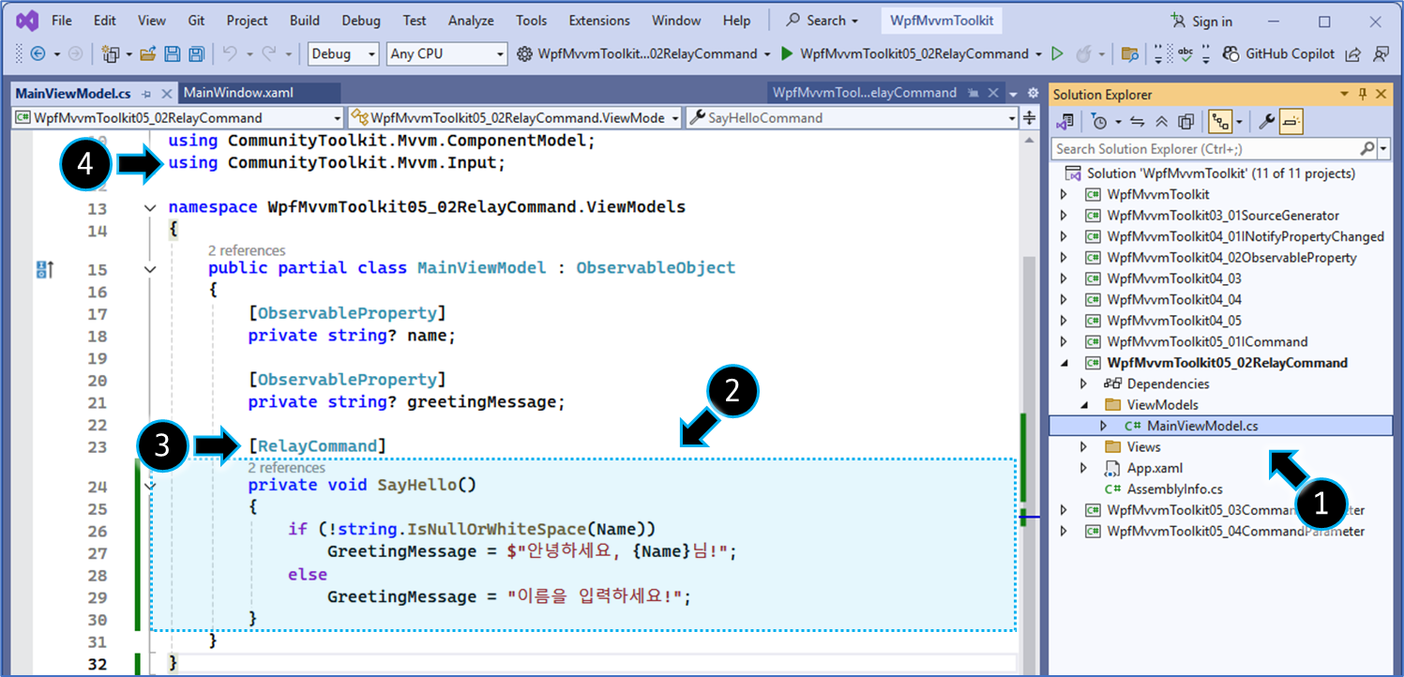Click the Start Without Debugging outline play icon
Image resolution: width=1404 pixels, height=677 pixels.
(x=1058, y=54)
